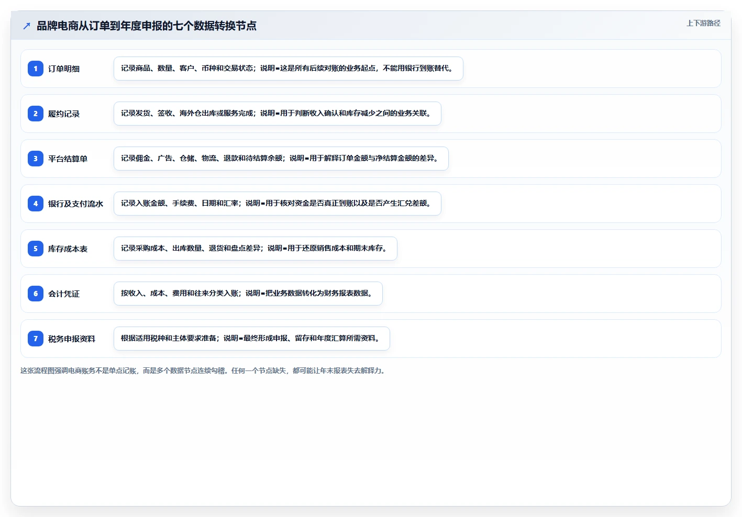Select the 银行及支付流水 node label
742x517 pixels.
click(x=76, y=204)
